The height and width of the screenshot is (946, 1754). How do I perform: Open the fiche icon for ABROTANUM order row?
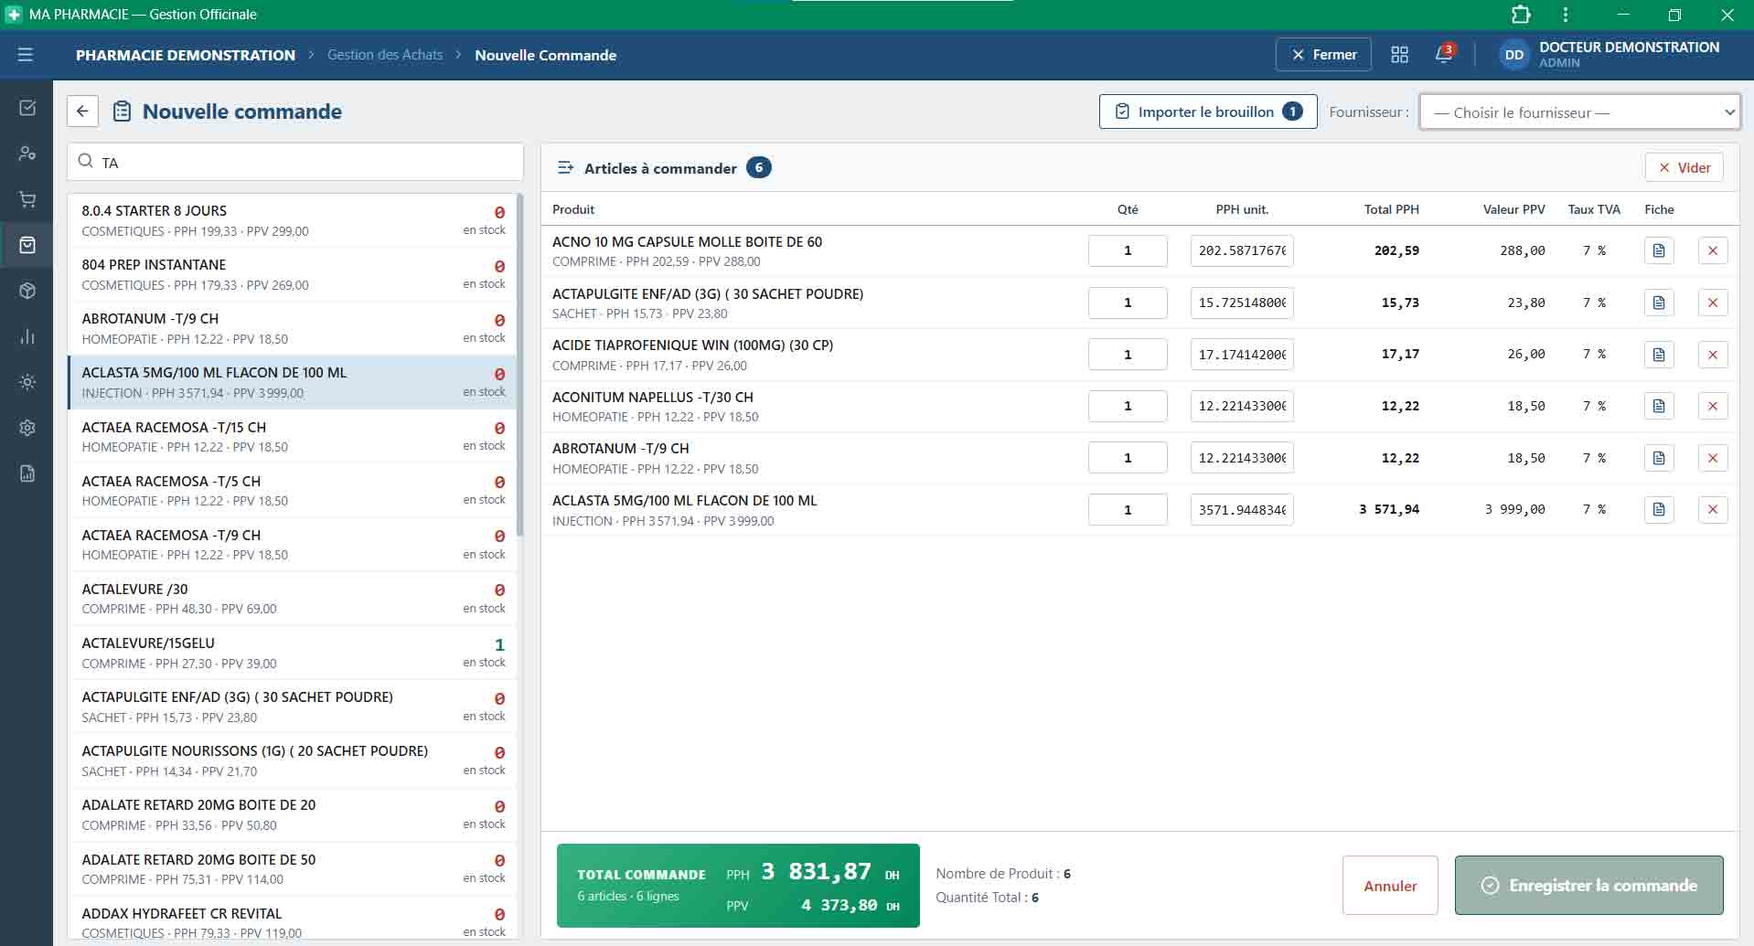coord(1659,458)
